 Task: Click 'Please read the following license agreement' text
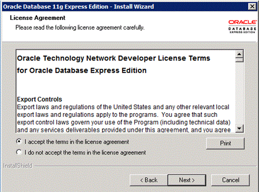(x=80, y=28)
